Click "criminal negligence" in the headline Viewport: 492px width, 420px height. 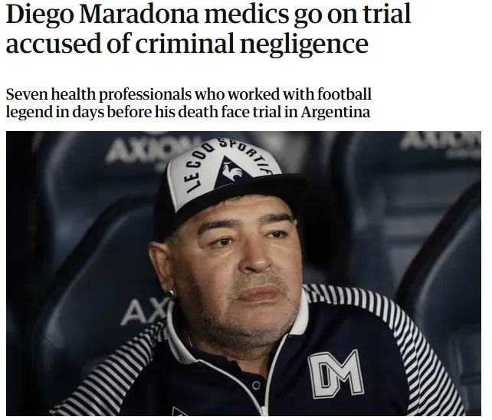tap(251, 44)
